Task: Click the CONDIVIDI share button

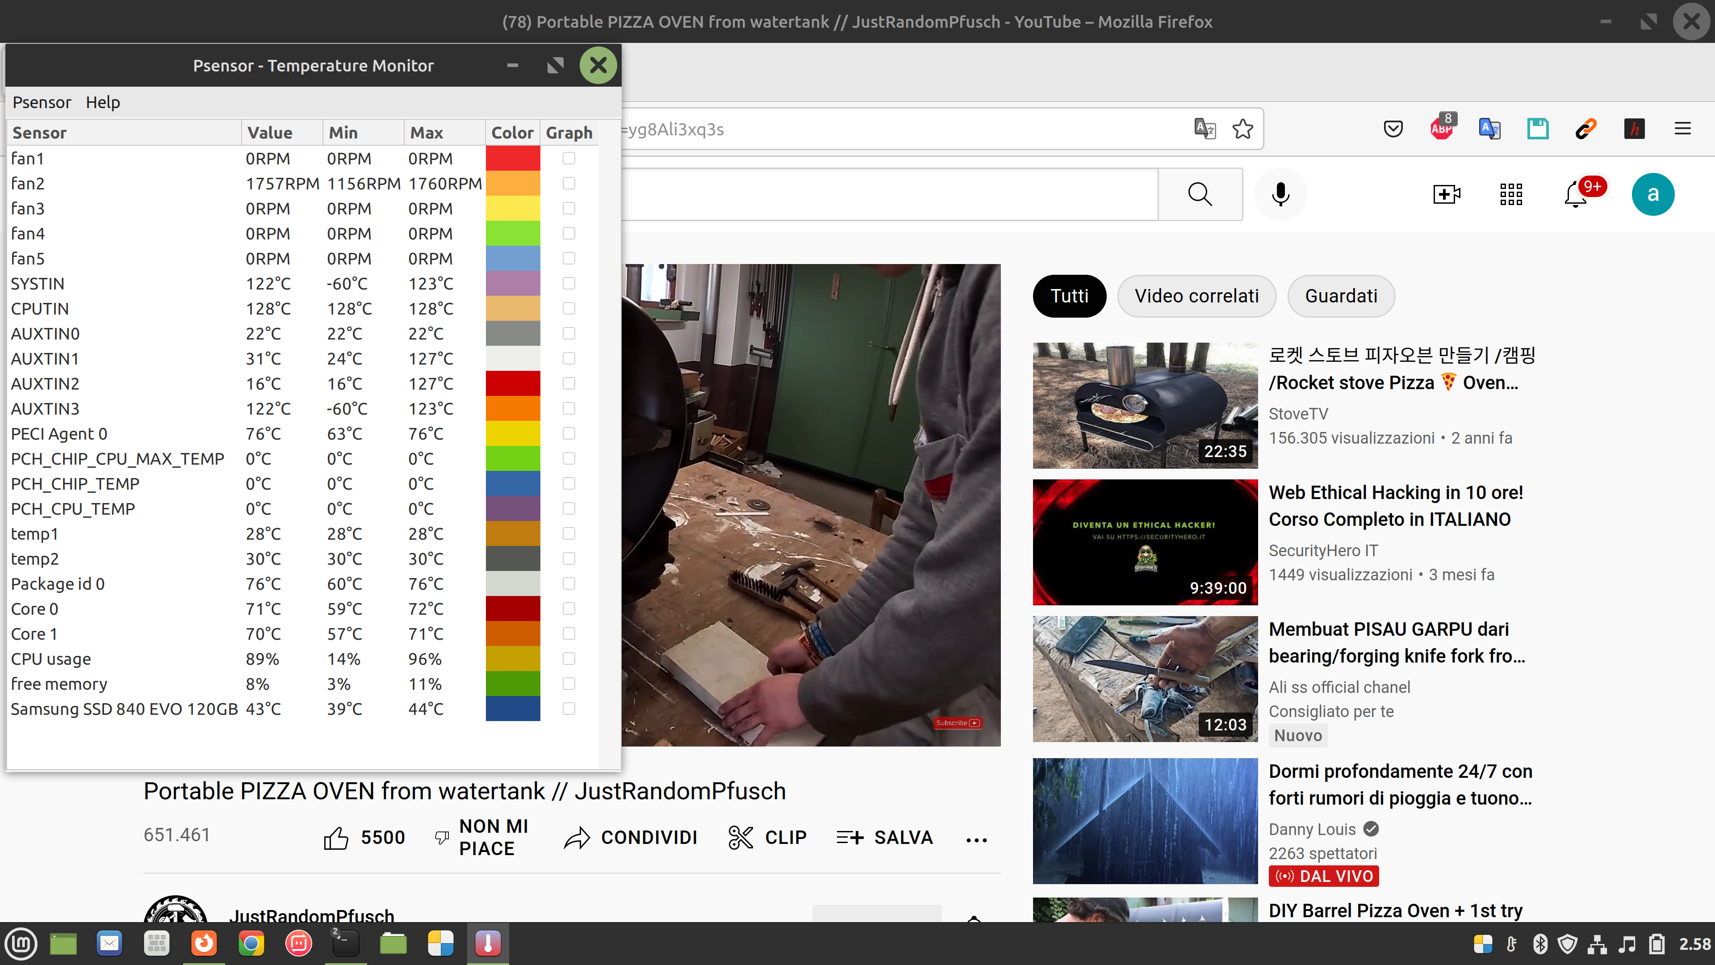Action: point(631,838)
